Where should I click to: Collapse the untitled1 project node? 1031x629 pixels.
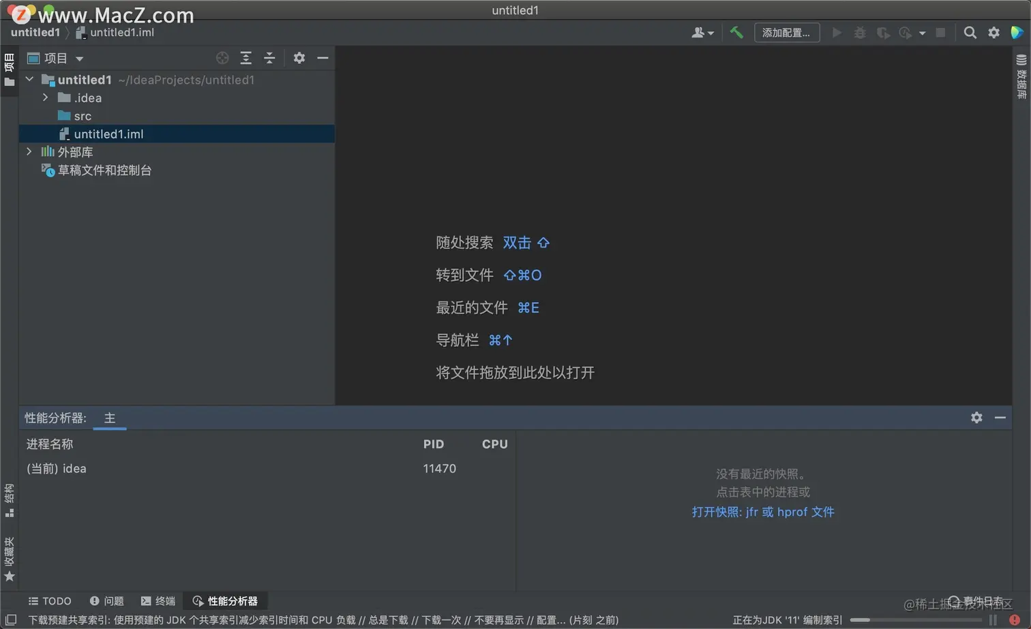[29, 79]
